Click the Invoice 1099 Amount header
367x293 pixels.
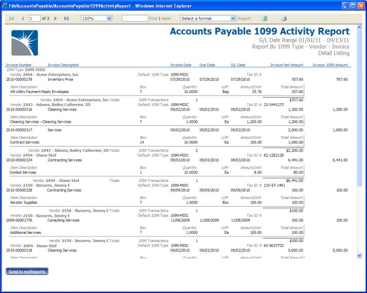[x=330, y=65]
